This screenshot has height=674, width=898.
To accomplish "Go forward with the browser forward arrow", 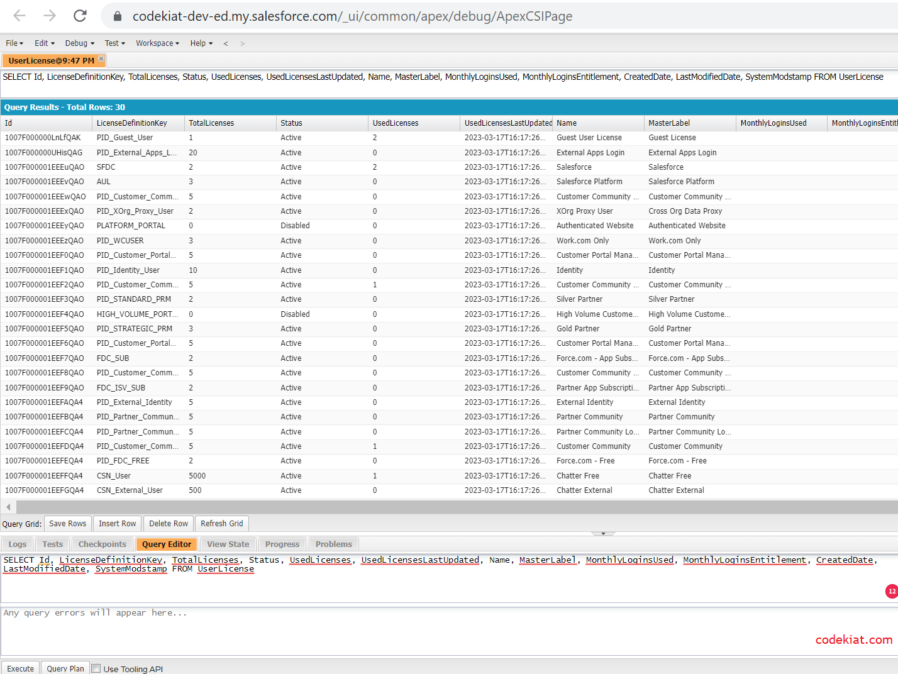I will click(50, 16).
